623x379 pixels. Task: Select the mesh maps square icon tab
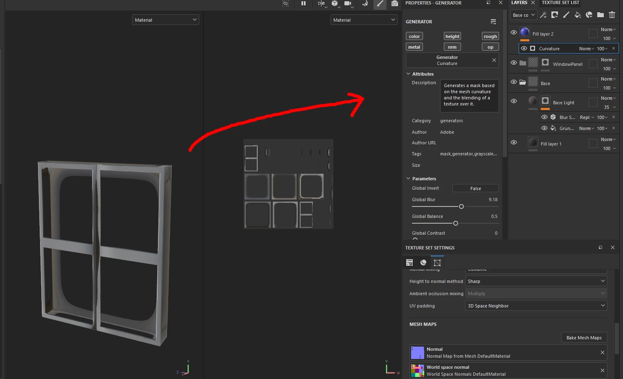pyautogui.click(x=437, y=262)
